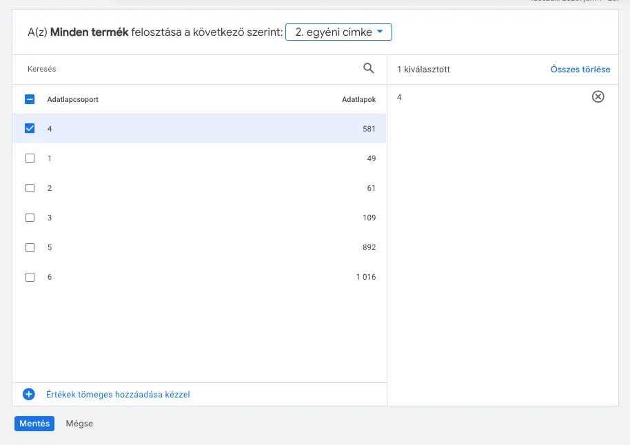
Task: Click the blue plus icon for bulk add
Action: click(x=29, y=395)
